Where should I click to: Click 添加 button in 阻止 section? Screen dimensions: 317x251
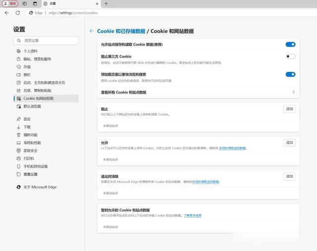[x=289, y=109]
